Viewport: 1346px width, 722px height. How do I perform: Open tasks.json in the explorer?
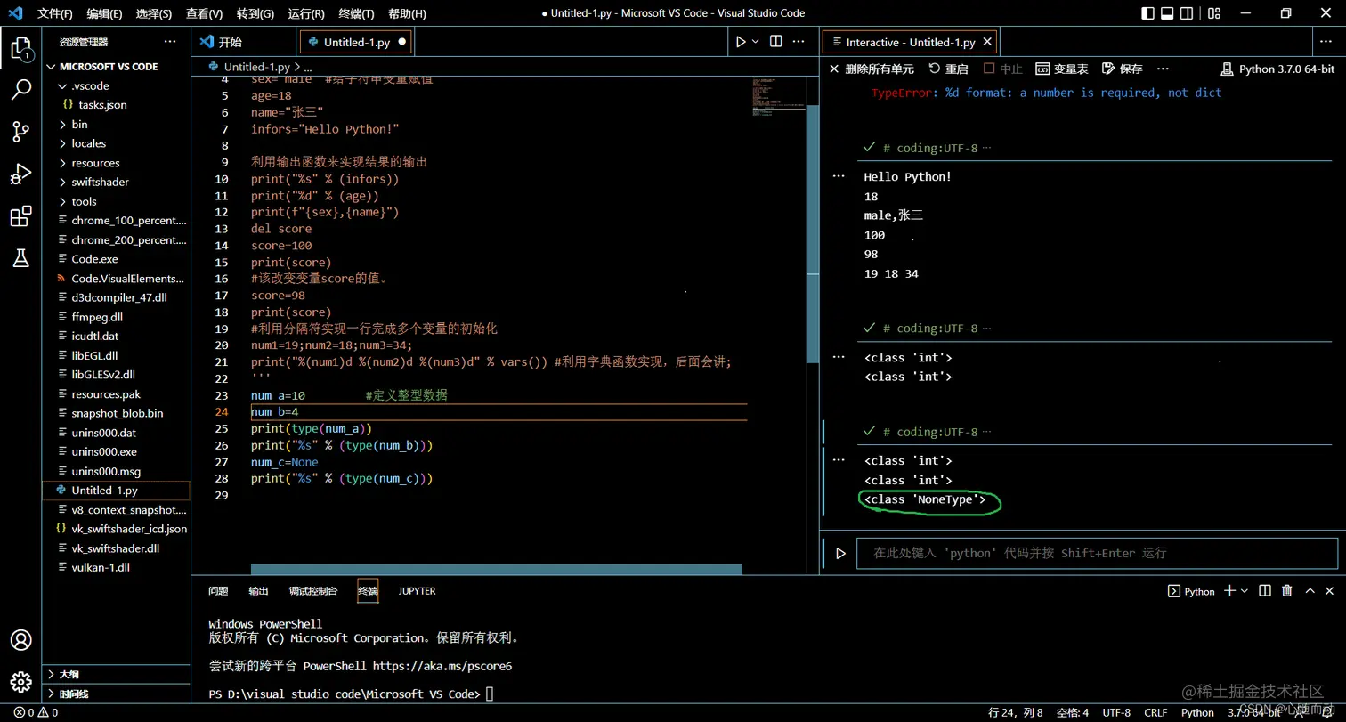click(117, 105)
